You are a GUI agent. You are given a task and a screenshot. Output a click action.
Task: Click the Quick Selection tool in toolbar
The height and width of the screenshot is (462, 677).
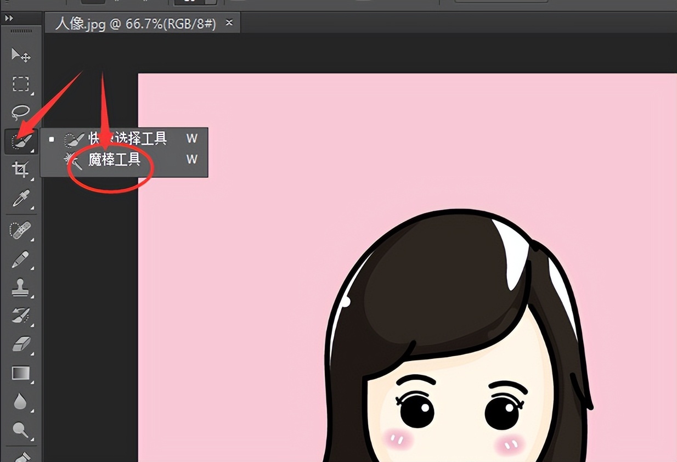(x=20, y=142)
